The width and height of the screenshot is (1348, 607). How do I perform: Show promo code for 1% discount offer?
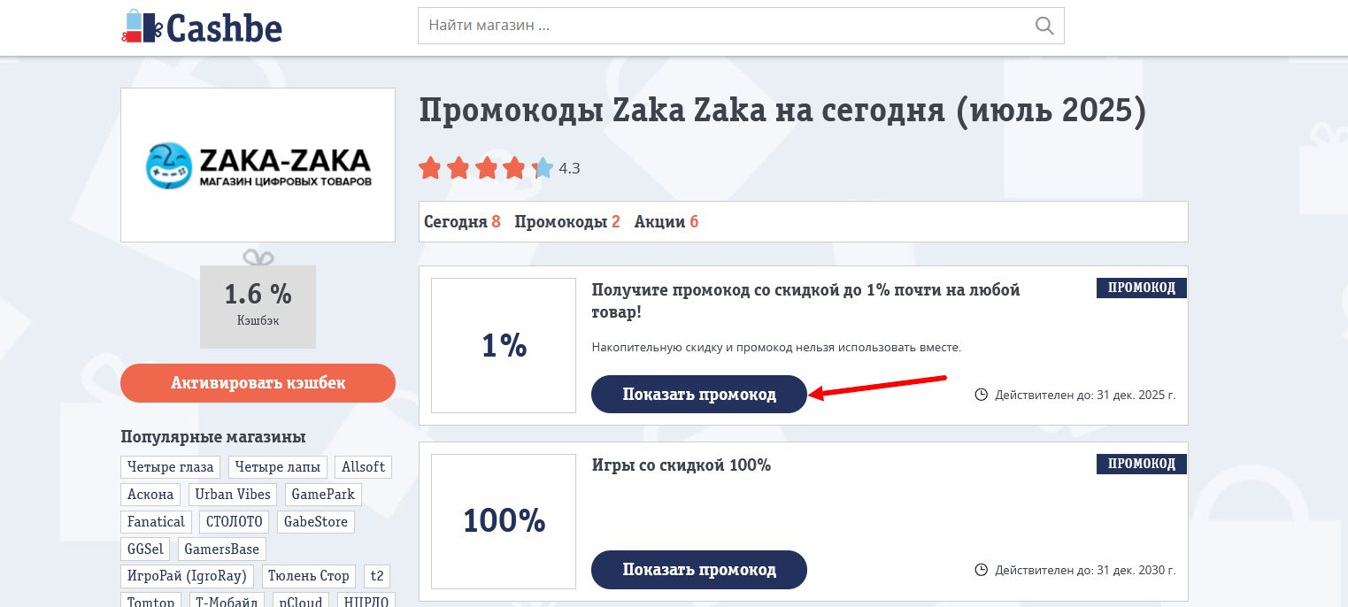699,395
